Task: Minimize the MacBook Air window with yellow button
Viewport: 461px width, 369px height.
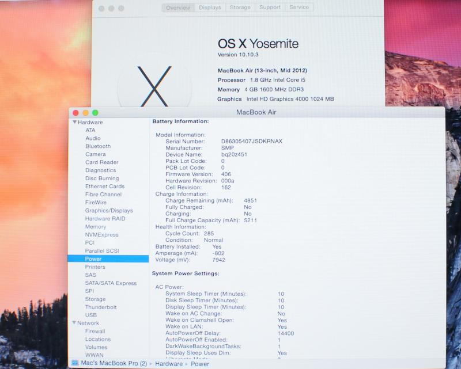Action: pos(85,113)
